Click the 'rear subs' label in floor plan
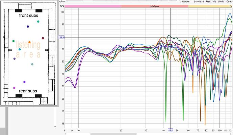Screen dimensions: 233x135 point(28,91)
